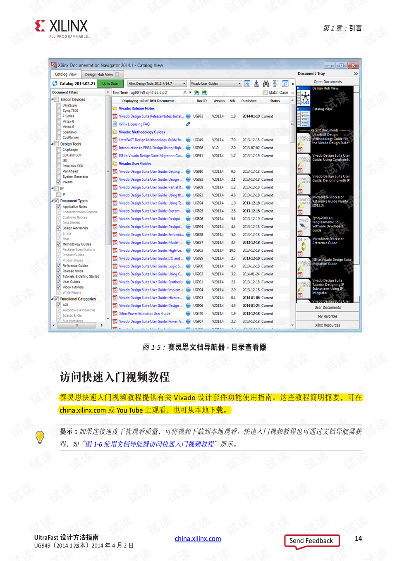Click the find previous green arrow
Image resolution: width=397 pixels, height=561 pixels.
[197, 93]
